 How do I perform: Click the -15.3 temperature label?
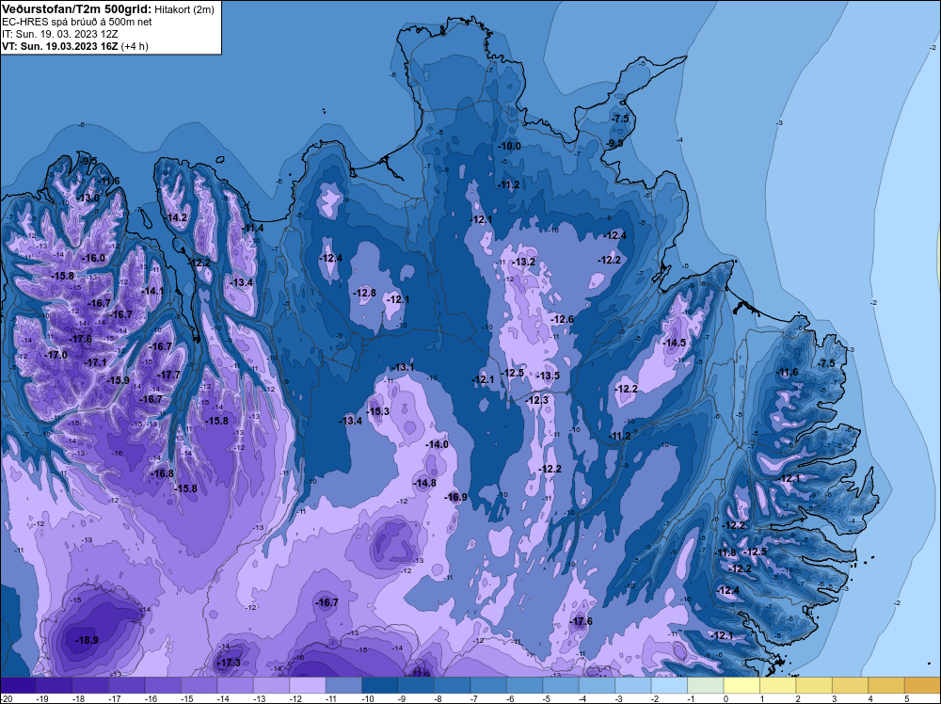tap(377, 411)
